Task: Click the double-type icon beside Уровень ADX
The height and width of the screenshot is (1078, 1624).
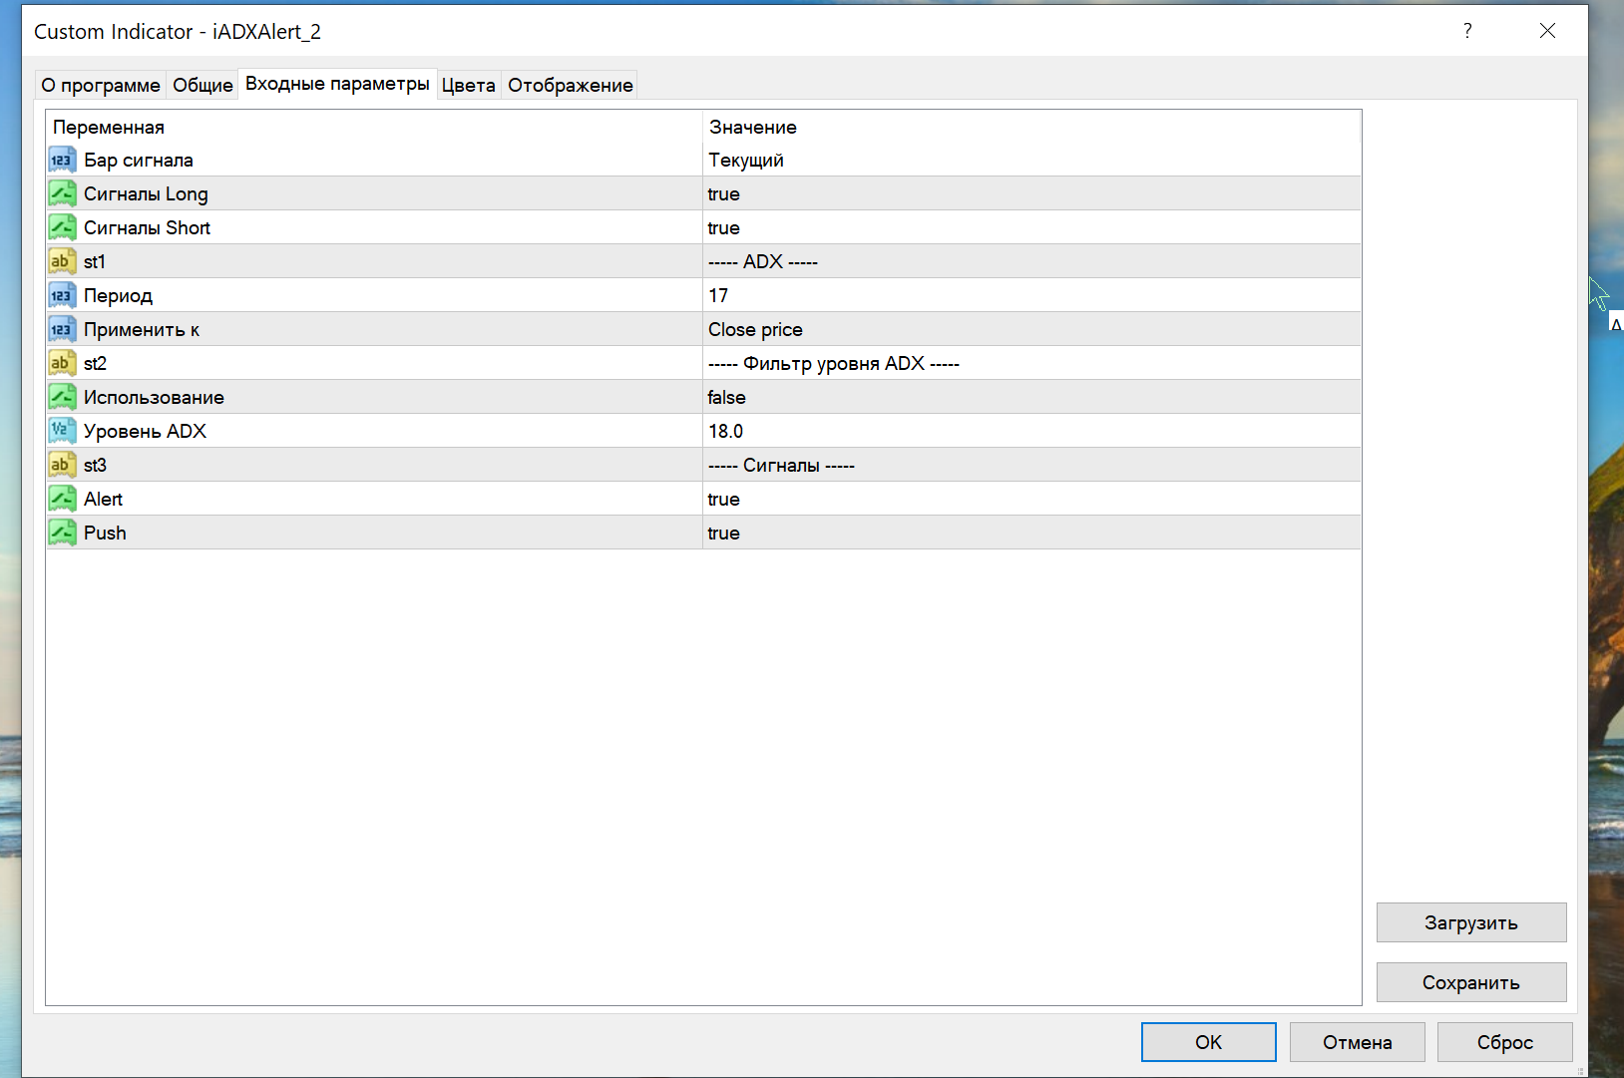Action: (x=62, y=432)
